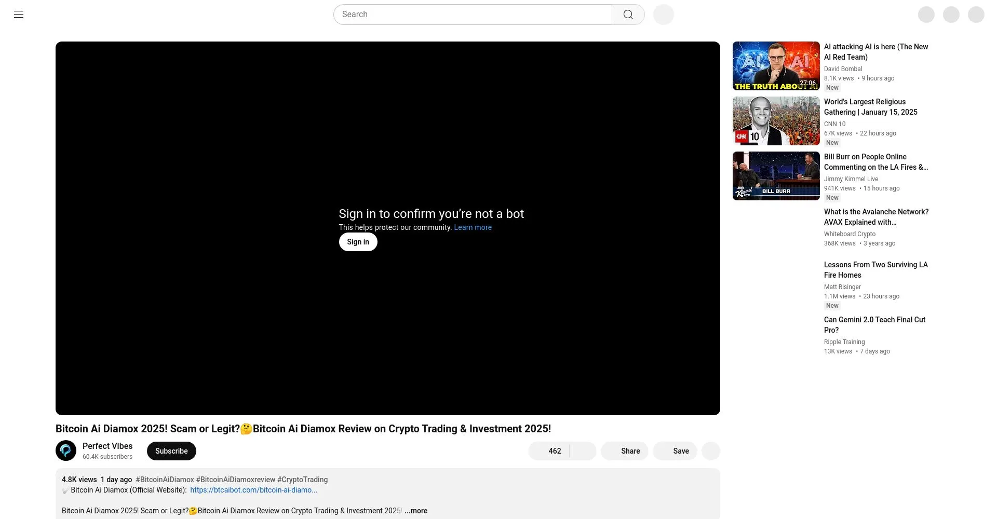The height and width of the screenshot is (519, 997).
Task: Click CNN 10 channel name
Action: pyautogui.click(x=834, y=124)
